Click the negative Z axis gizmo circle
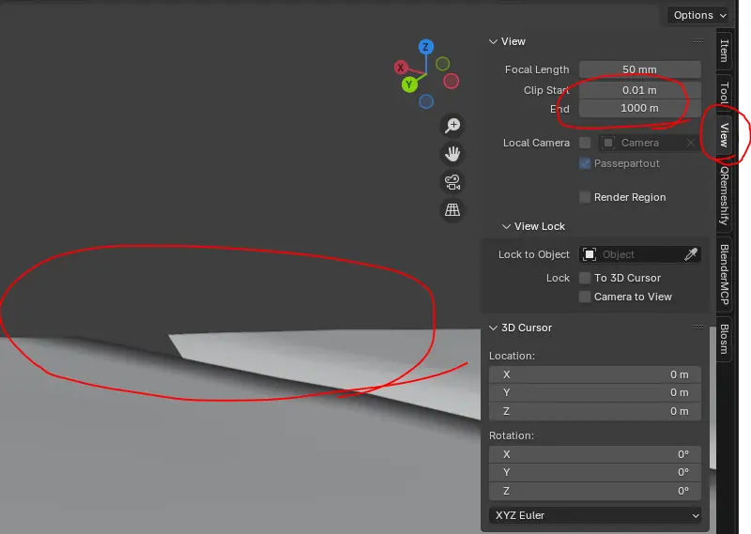Screen dimensions: 751x534 pyautogui.click(x=426, y=101)
